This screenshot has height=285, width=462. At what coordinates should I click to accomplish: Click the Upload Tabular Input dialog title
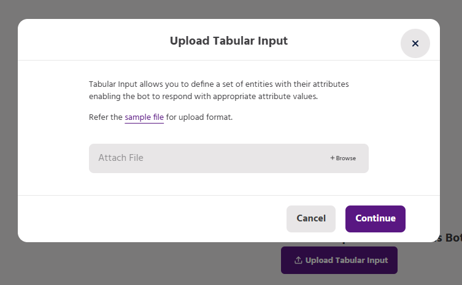coord(228,42)
